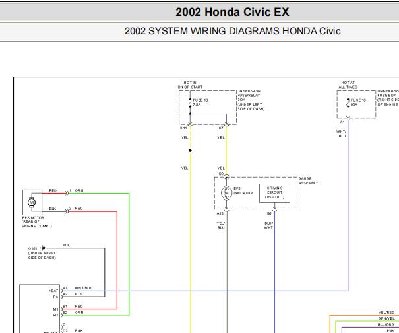This screenshot has width=399, height=333.
Task: Click the "K7" connector pin label
Action: pyautogui.click(x=221, y=128)
